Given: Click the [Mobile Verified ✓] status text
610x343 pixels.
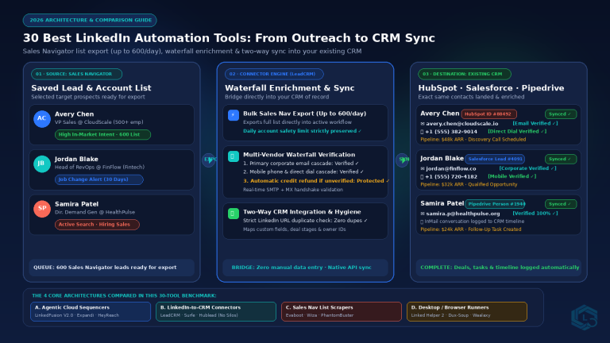Looking at the screenshot, I should click(512, 176).
